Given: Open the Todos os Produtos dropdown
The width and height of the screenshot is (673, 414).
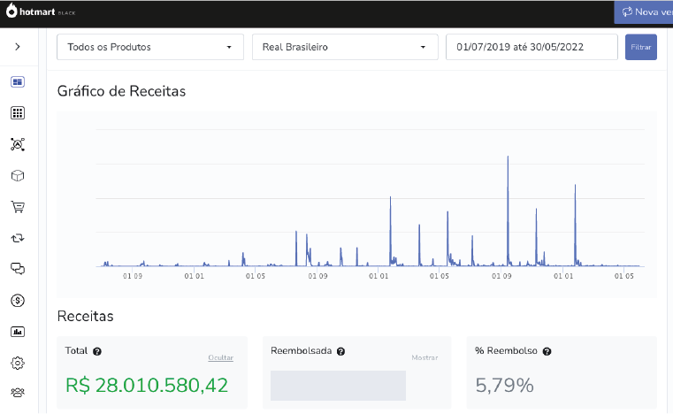Looking at the screenshot, I should click(150, 47).
